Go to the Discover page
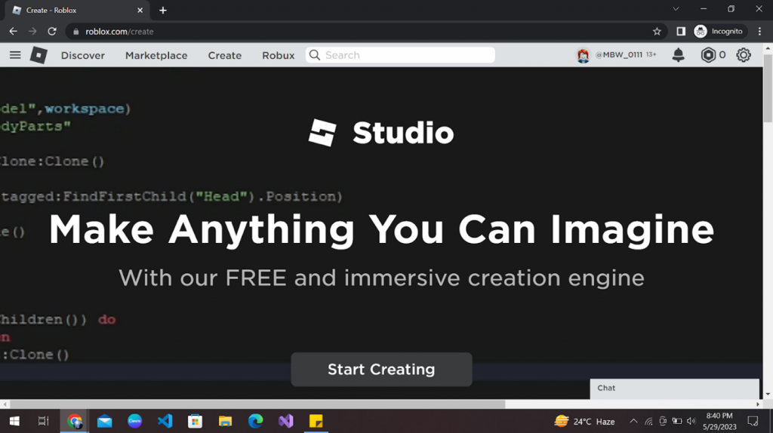Viewport: 773px width, 433px height. pyautogui.click(x=83, y=55)
